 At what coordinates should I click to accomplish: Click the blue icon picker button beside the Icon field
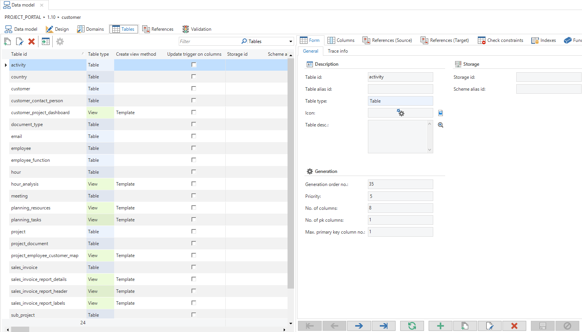point(441,113)
